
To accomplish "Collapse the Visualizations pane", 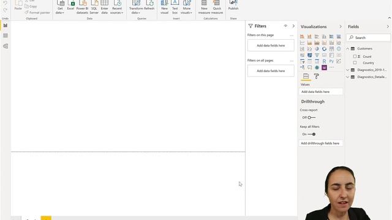I will [x=341, y=27].
